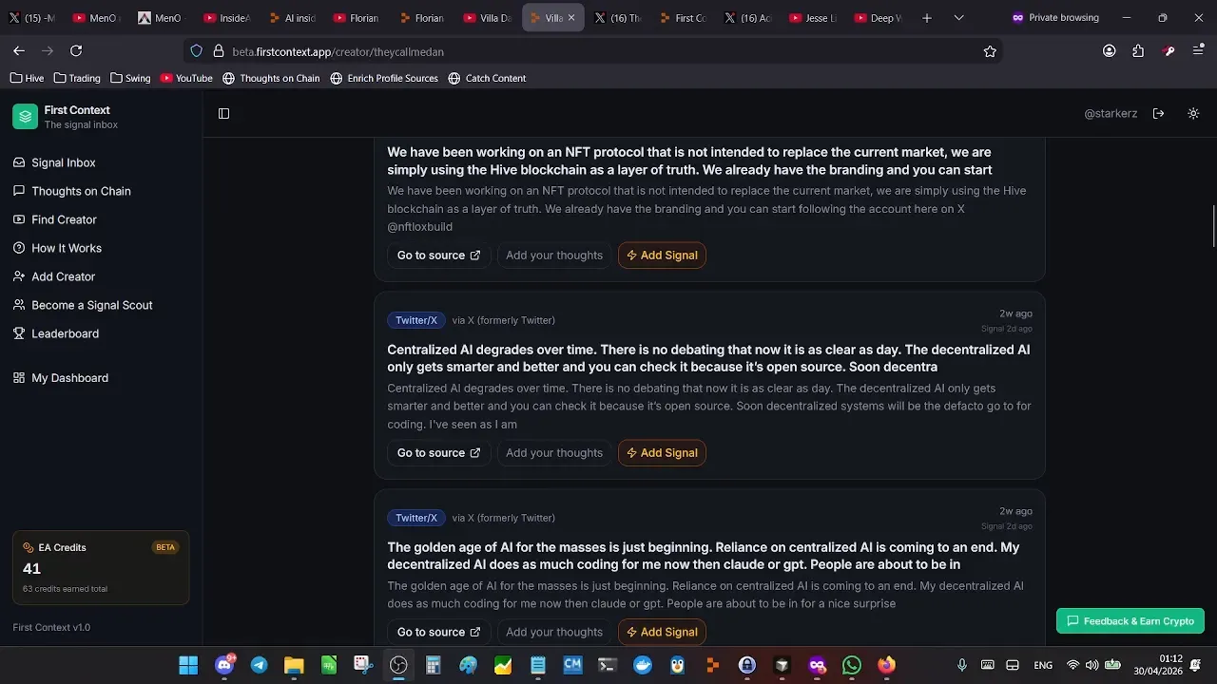This screenshot has height=684, width=1217.
Task: Click the logout icon beside @starkerz
Action: 1158,113
